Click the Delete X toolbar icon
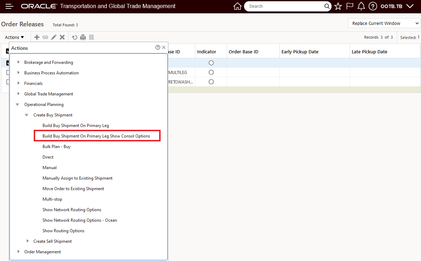Viewport: 421px width, 261px height. click(62, 37)
